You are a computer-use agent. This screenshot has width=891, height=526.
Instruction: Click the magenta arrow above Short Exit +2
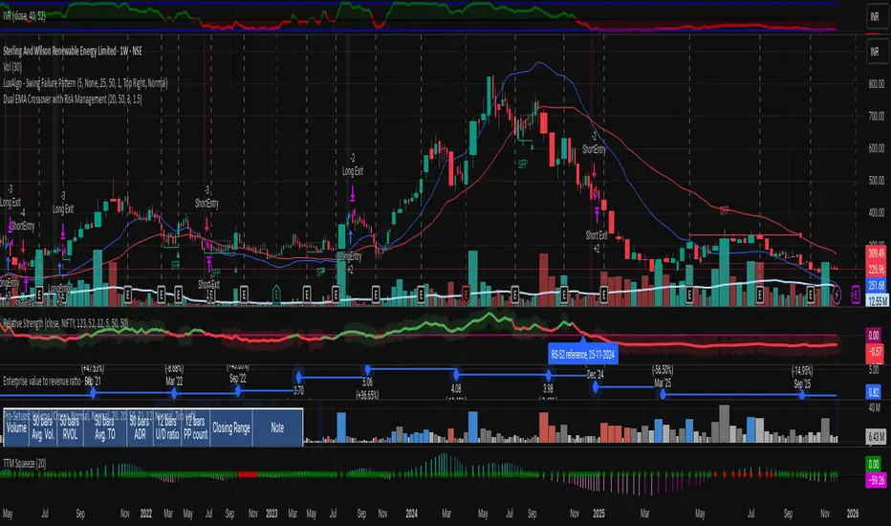pos(597,215)
